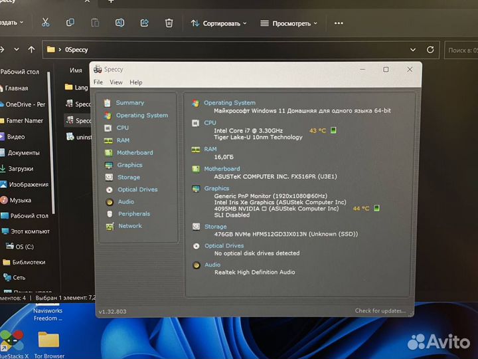Click the Cut scissors icon in Explorer toolbar
Viewport: 478px width, 359px height.
point(45,23)
